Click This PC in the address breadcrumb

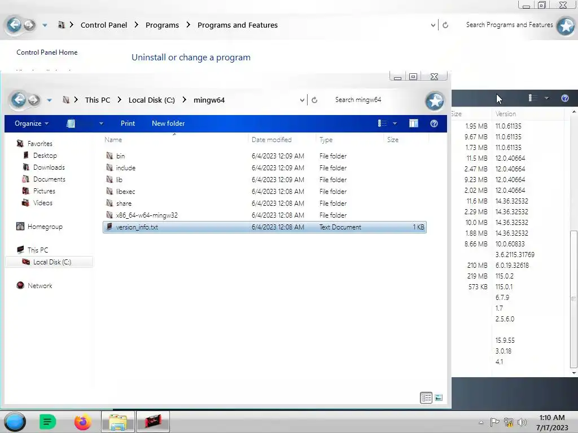[x=97, y=100]
